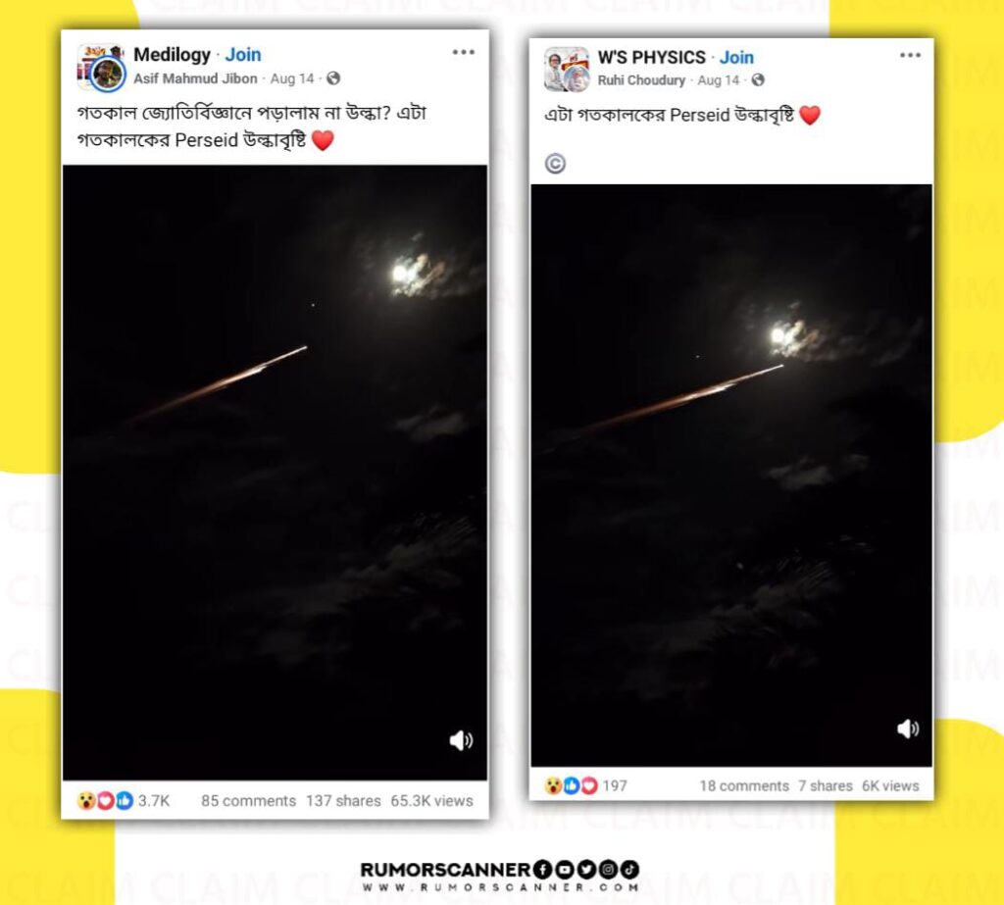
Task: Open Ruhi Choudury's profile
Action: [x=641, y=80]
